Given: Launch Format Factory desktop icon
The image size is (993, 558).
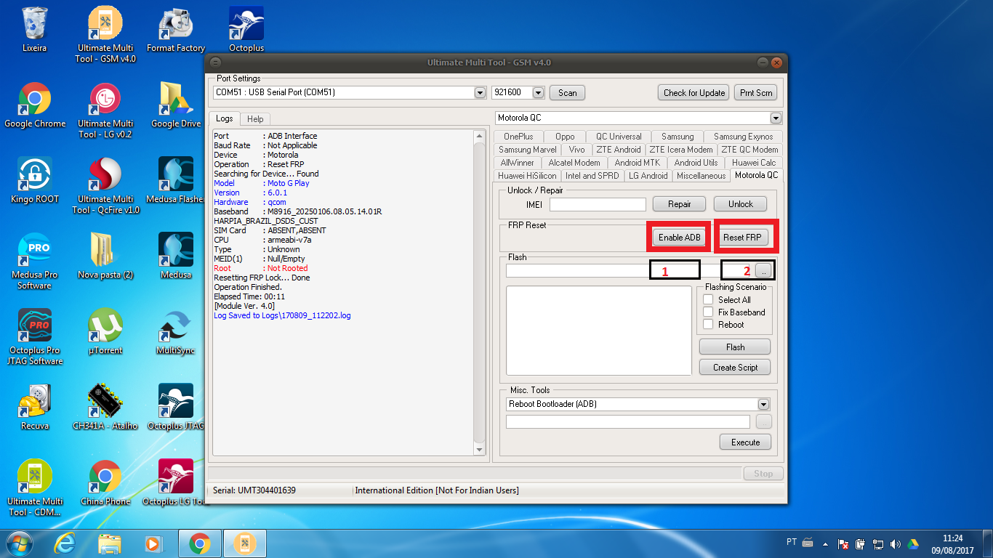Looking at the screenshot, I should click(176, 30).
